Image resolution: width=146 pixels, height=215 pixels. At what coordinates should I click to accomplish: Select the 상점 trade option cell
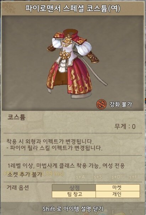pos(74,188)
